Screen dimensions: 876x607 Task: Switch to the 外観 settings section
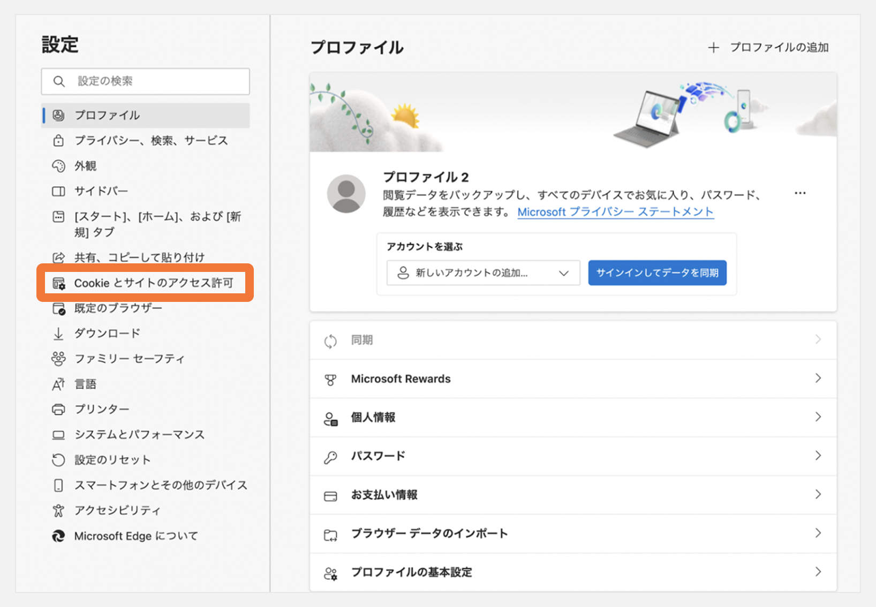[x=85, y=166]
